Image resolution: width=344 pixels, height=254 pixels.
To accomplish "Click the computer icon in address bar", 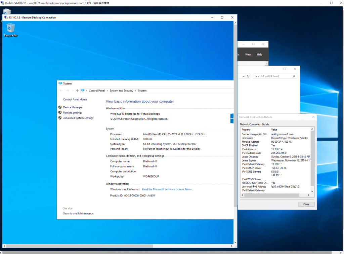I will [x=83, y=90].
